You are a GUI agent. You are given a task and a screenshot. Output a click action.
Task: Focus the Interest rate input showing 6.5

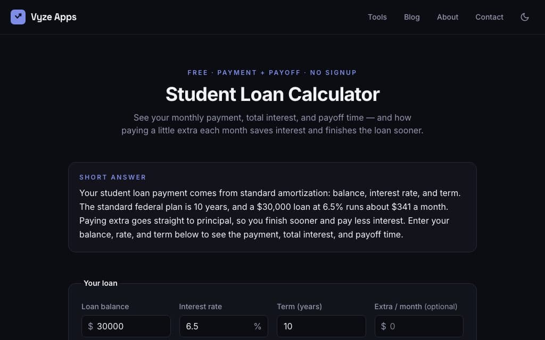click(224, 326)
